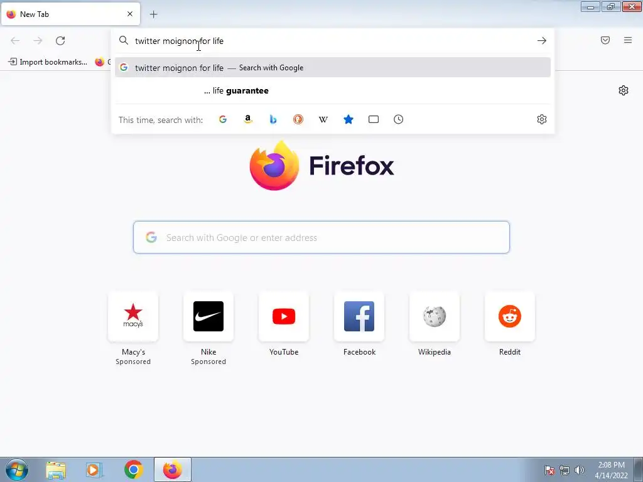The image size is (643, 482).
Task: Open the Save to Pocket button
Action: 605,40
